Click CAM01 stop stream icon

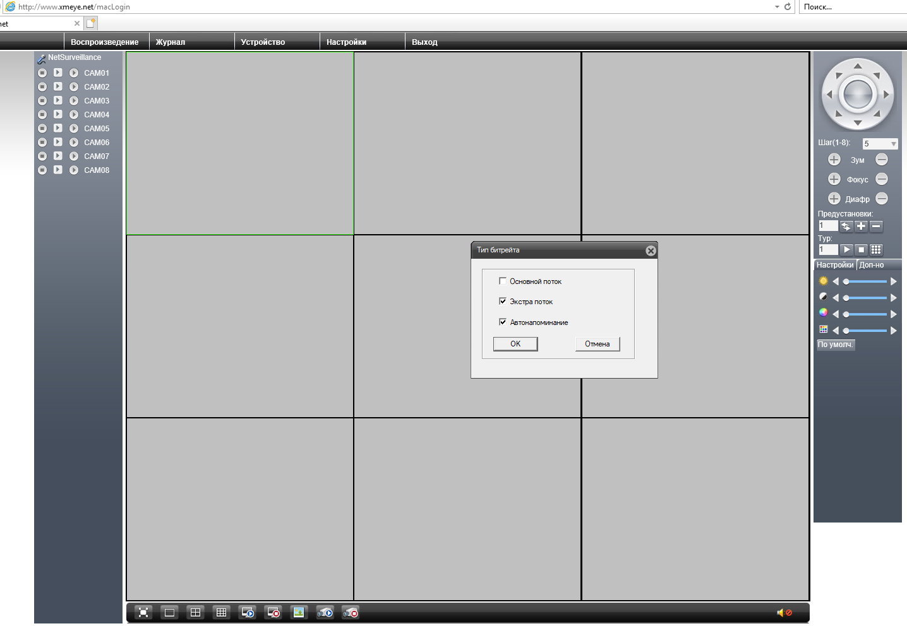42,73
